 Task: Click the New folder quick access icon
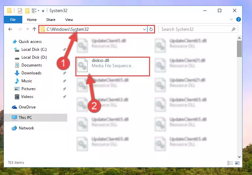27,11
